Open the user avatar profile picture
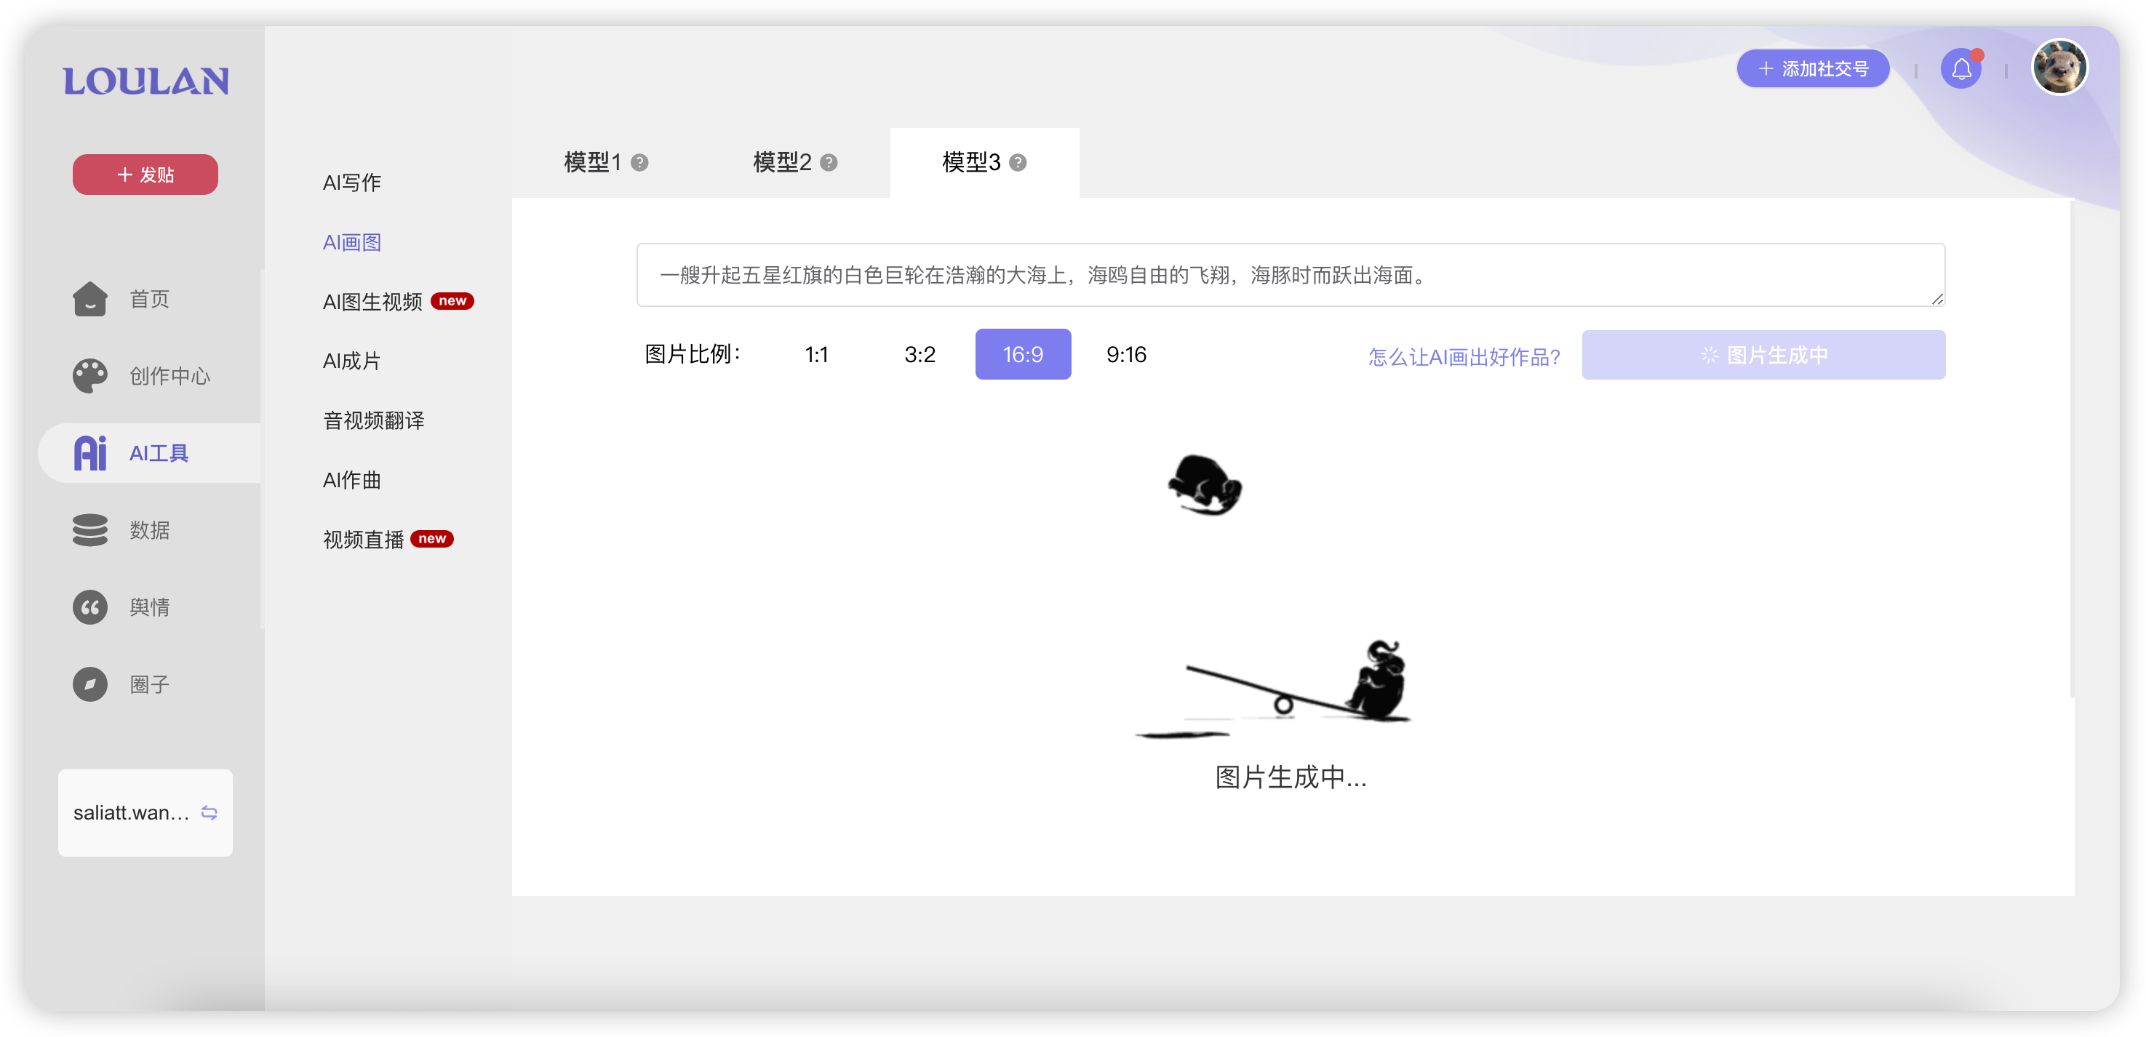 (2059, 68)
